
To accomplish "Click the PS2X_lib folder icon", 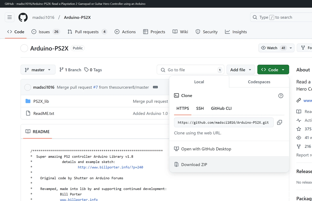I will 28,101.
